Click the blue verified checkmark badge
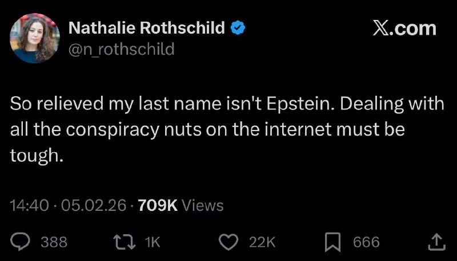The height and width of the screenshot is (261, 457). (238, 28)
